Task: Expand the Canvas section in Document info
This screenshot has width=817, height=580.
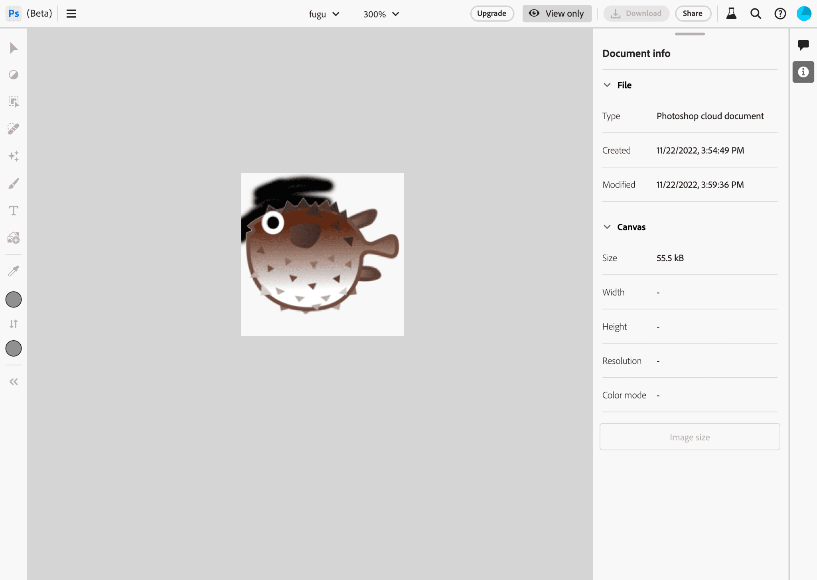Action: tap(608, 227)
